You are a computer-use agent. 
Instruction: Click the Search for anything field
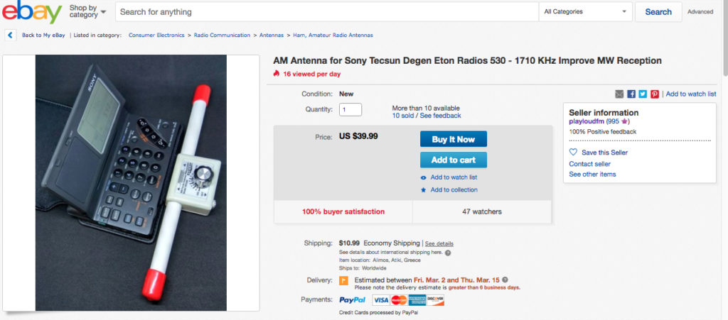[327, 12]
